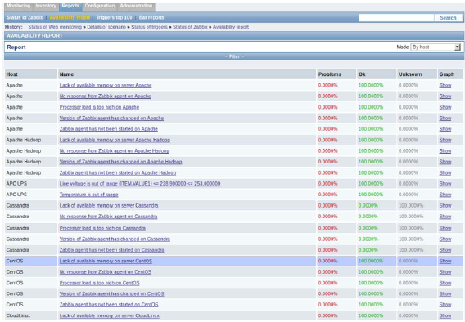
Task: Open Version of Zabbix agent changed on Apache Hadoop
Action: click(120, 162)
